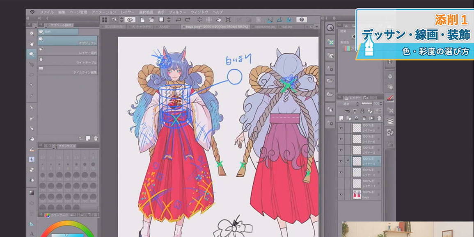Hide layer レイヤー2 with its eye icon
The width and height of the screenshot is (474, 237).
point(341,172)
